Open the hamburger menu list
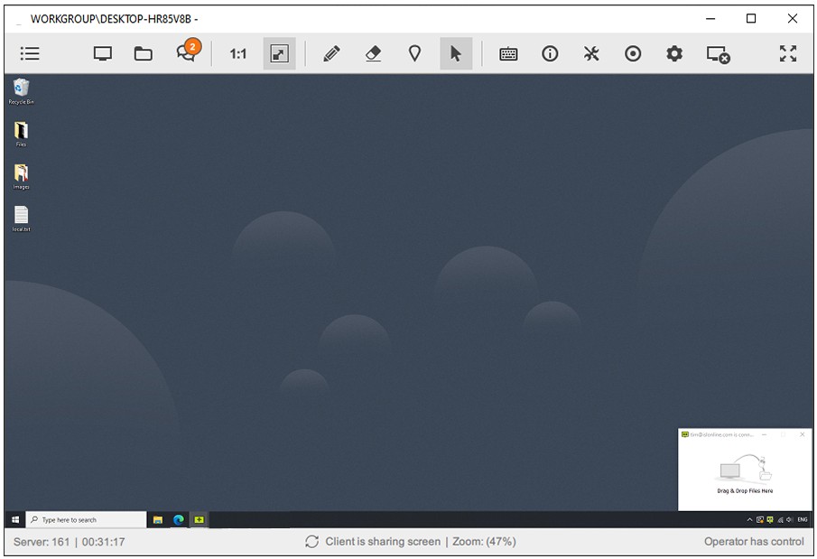 tap(30, 54)
